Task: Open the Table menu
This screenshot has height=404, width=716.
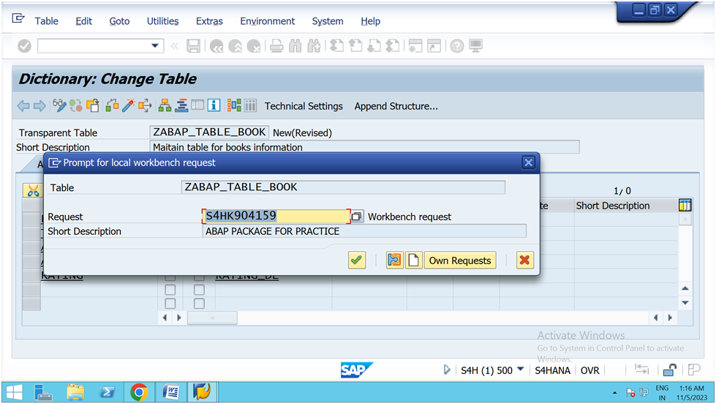Action: tap(47, 21)
